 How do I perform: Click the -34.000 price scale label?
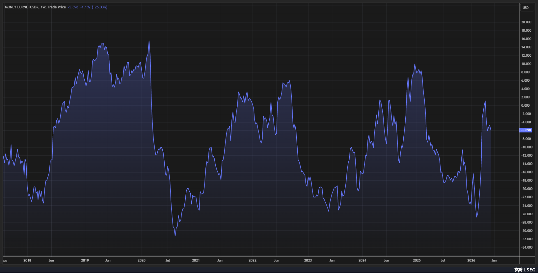(x=526, y=247)
